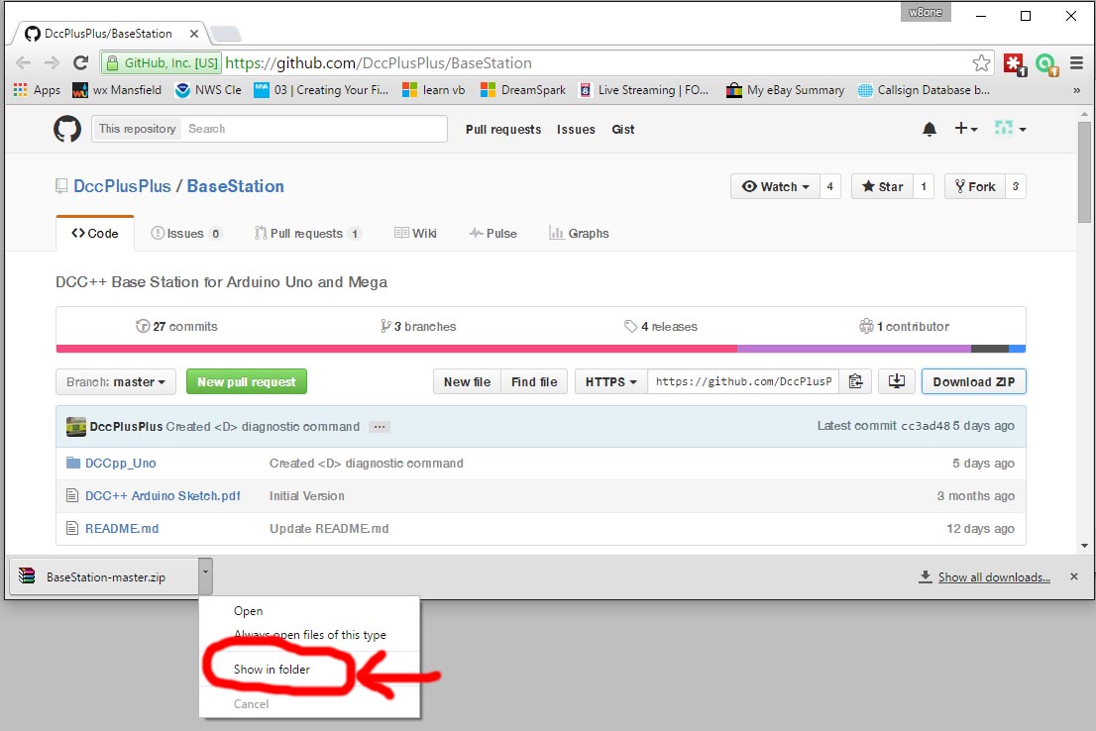Click the green circular extension icon
Image resolution: width=1096 pixels, height=731 pixels.
1046,64
